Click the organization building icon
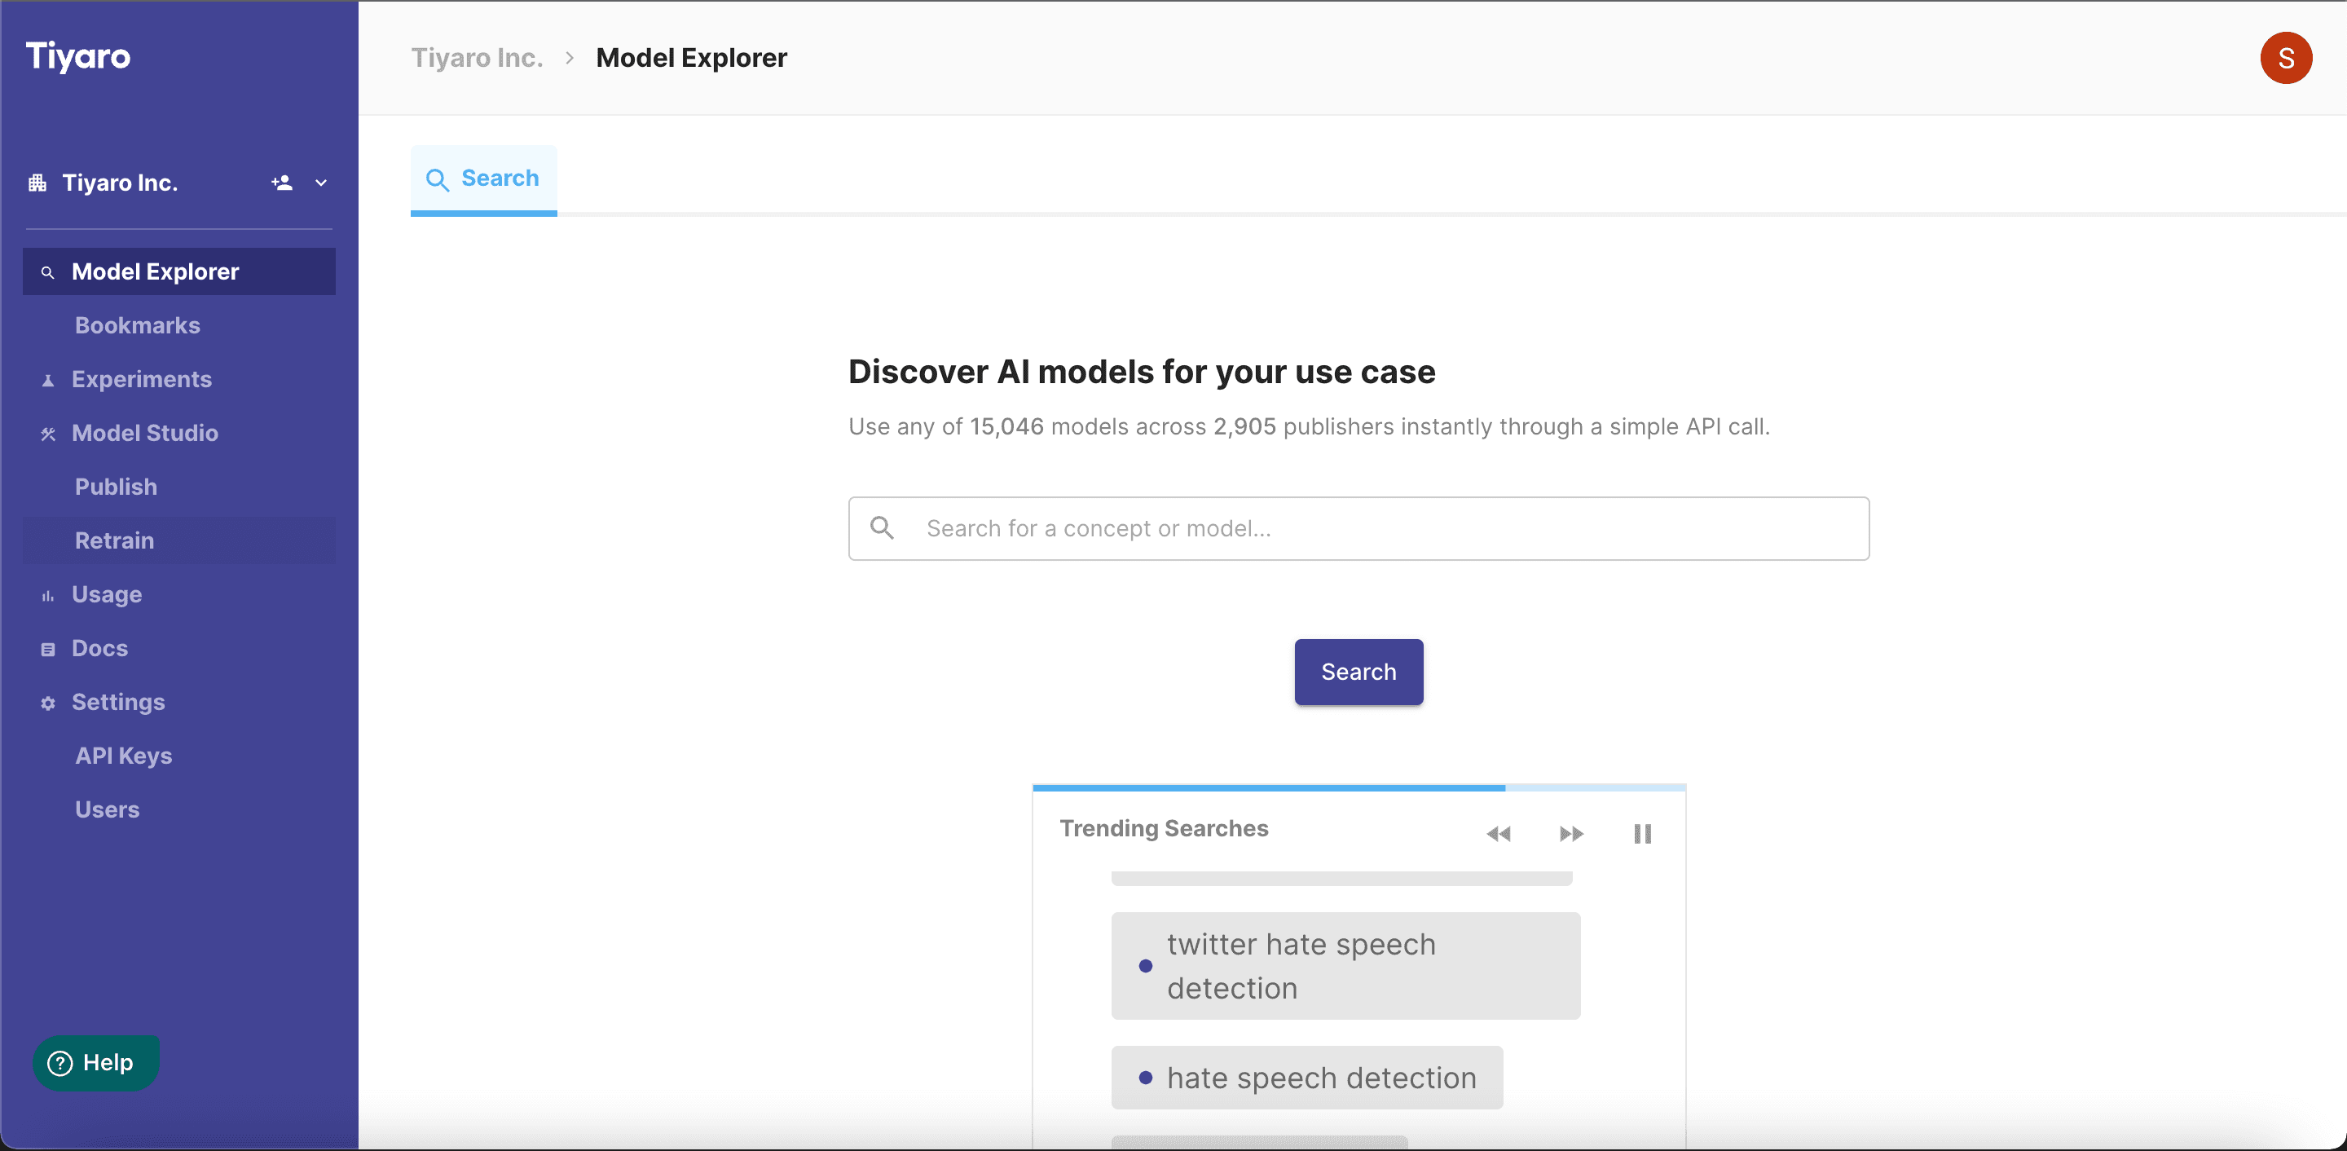This screenshot has height=1151, width=2347. pos(37,183)
